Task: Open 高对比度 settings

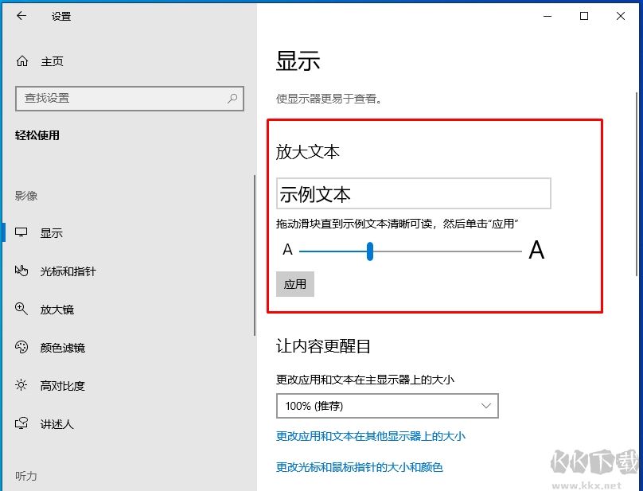Action: 62,385
